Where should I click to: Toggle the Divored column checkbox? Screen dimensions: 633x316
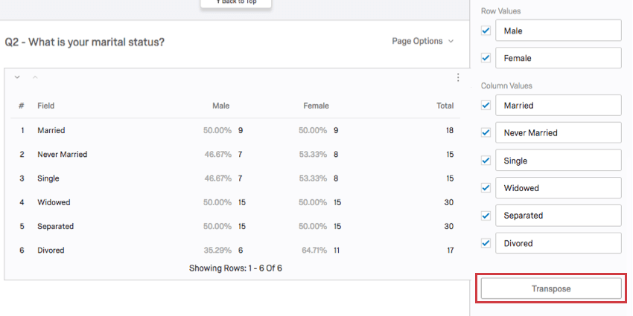point(486,243)
